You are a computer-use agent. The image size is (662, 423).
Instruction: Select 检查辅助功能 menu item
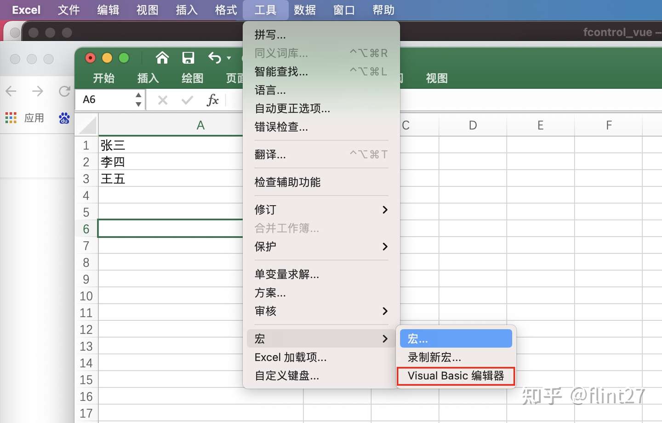[321, 182]
